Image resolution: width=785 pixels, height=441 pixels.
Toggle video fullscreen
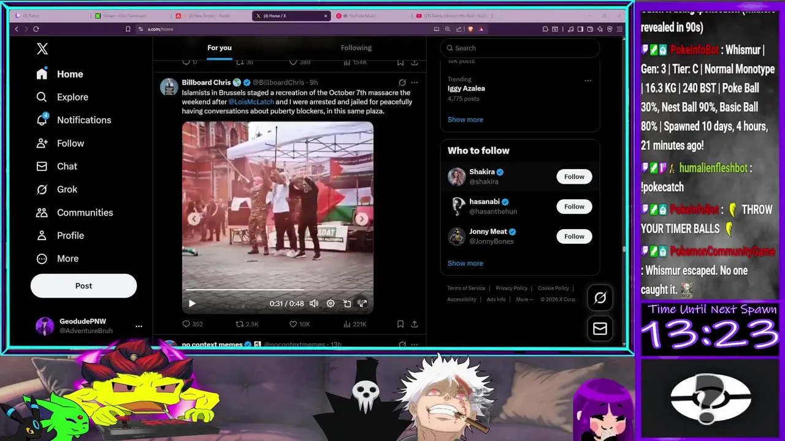[362, 303]
